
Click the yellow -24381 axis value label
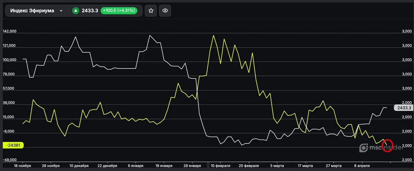13,145
